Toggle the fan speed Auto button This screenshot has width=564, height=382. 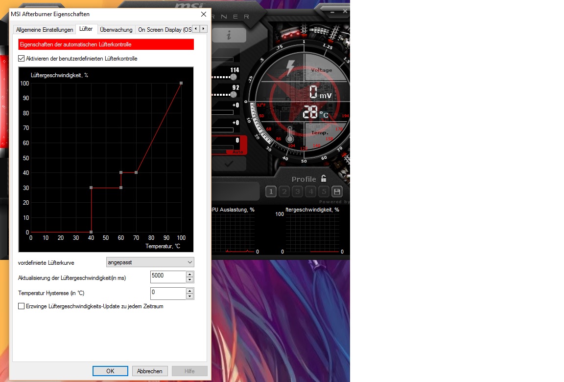(x=238, y=152)
